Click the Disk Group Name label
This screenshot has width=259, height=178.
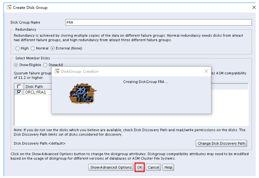(25, 22)
